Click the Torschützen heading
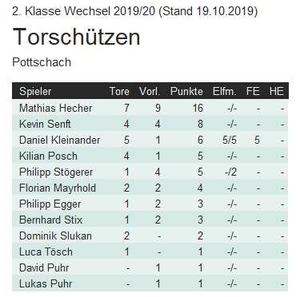300x297 pixels. tap(76, 37)
